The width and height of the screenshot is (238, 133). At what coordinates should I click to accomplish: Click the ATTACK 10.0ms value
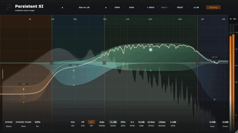tap(151, 122)
